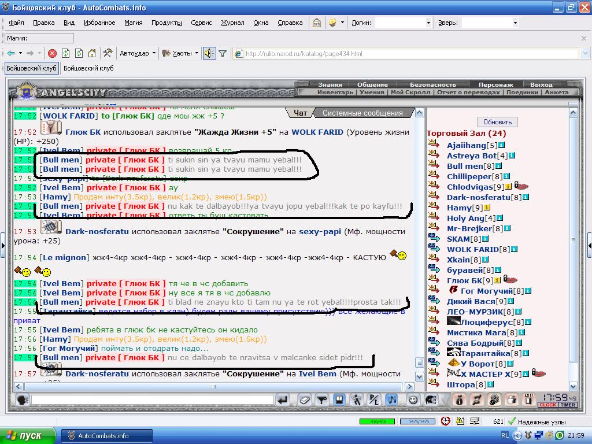
Task: Toggle the floppy disk save-log button
Action: pos(339,399)
